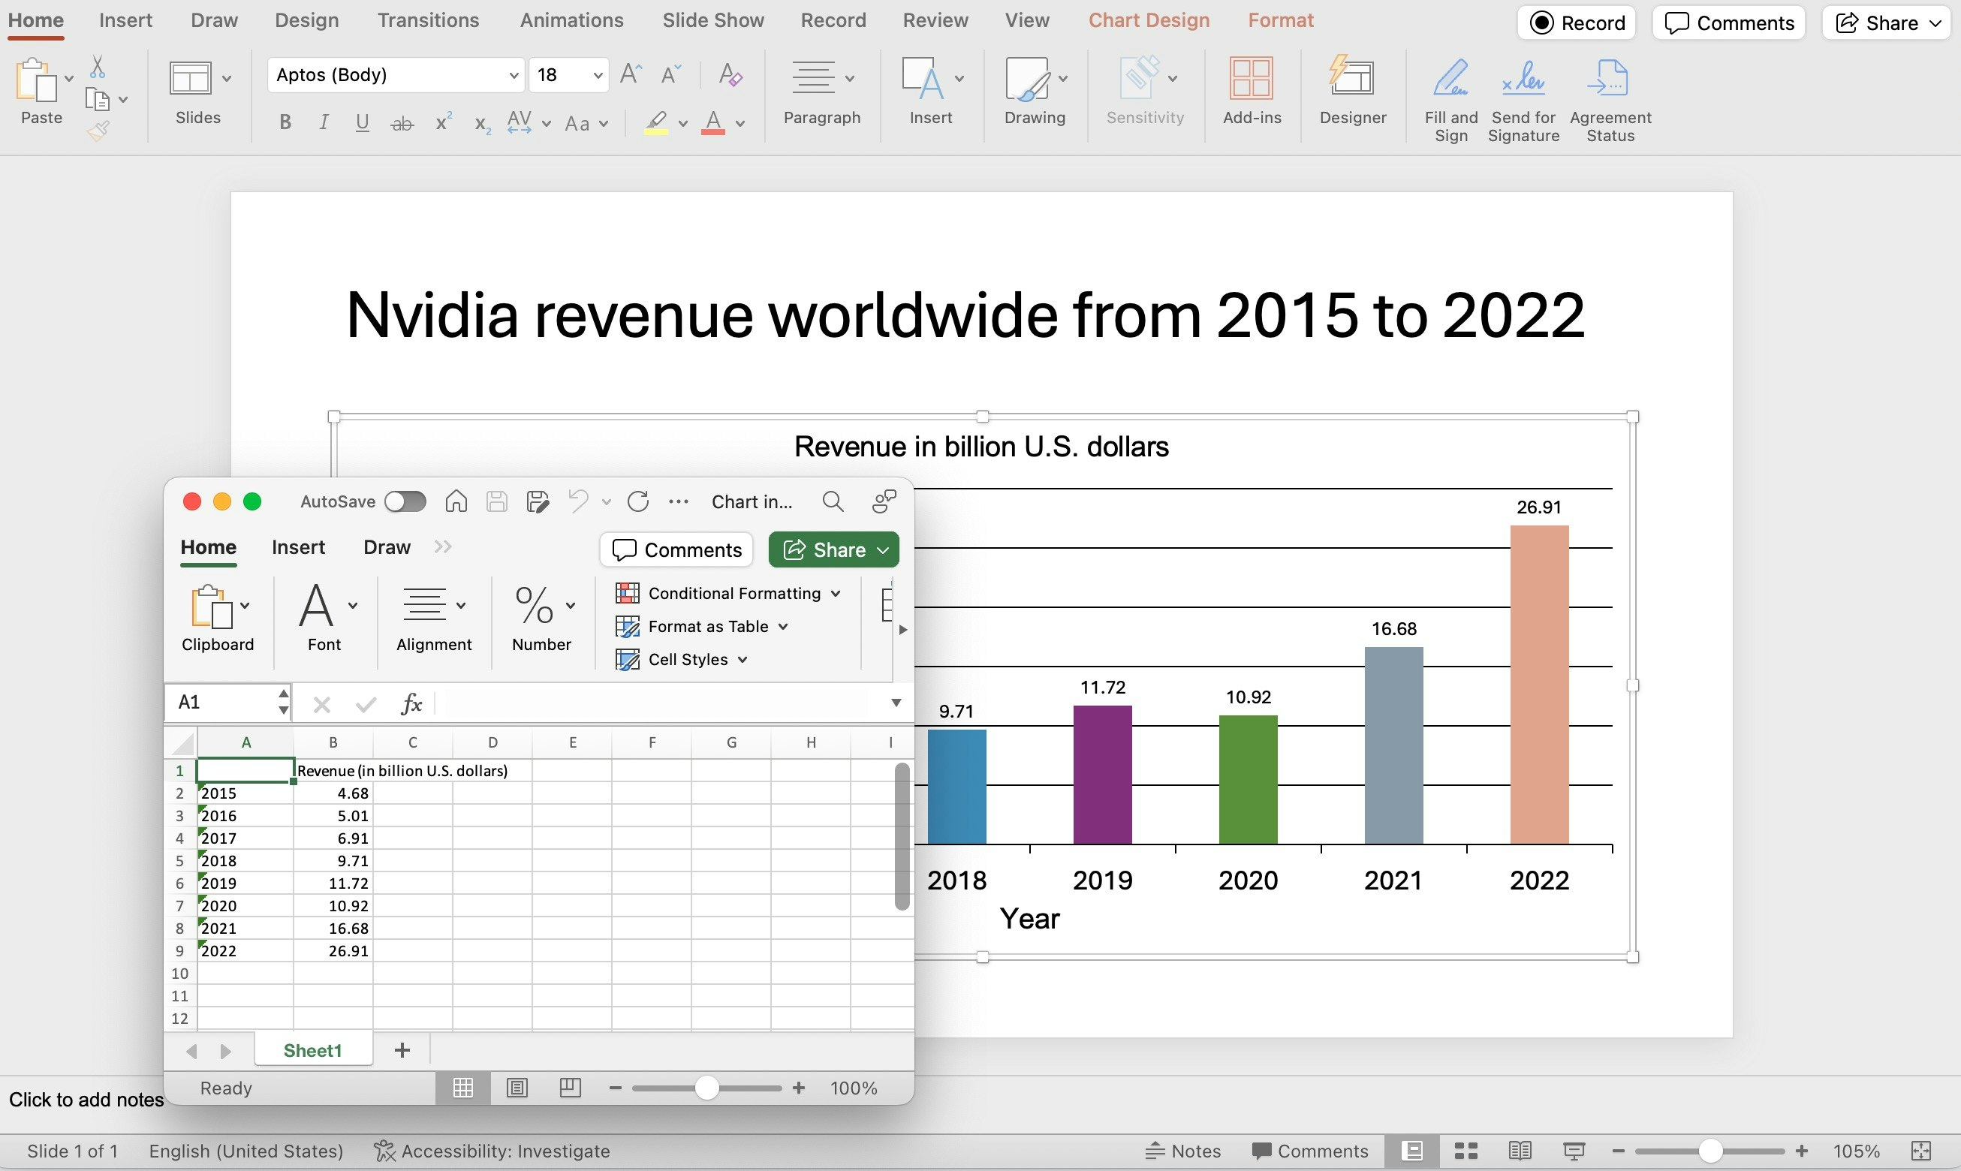Click the format painter brush icon
The height and width of the screenshot is (1171, 1961).
coord(98,131)
